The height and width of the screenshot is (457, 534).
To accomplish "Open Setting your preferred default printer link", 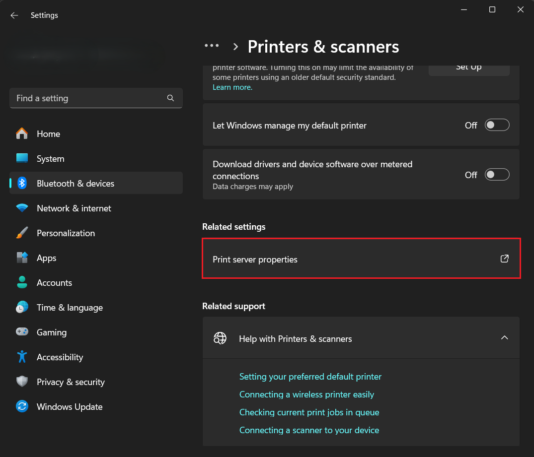I will (x=310, y=377).
